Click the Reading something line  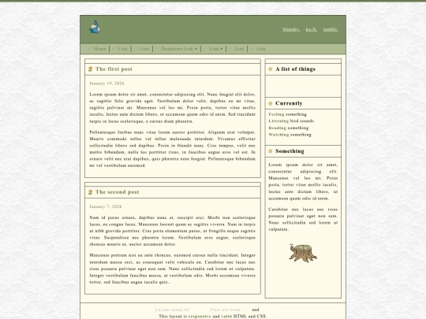tap(289, 128)
